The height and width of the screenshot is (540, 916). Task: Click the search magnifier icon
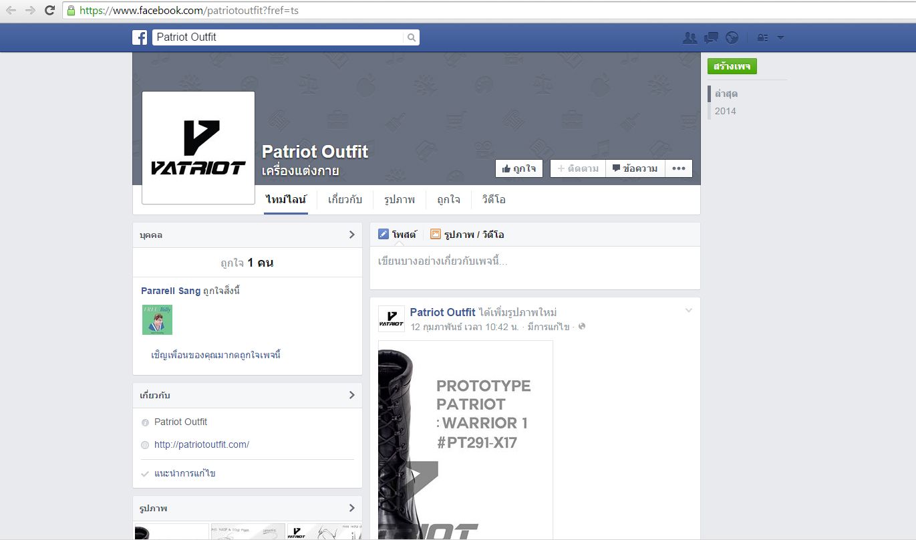tap(412, 37)
